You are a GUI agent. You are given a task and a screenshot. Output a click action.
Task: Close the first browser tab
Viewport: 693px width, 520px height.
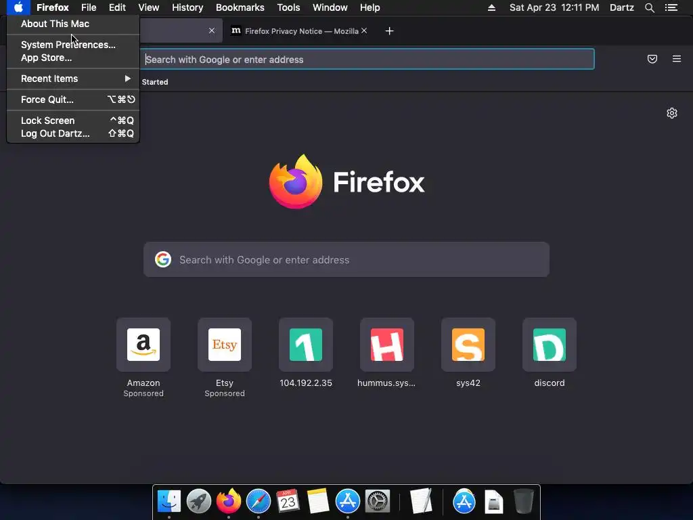(212, 30)
